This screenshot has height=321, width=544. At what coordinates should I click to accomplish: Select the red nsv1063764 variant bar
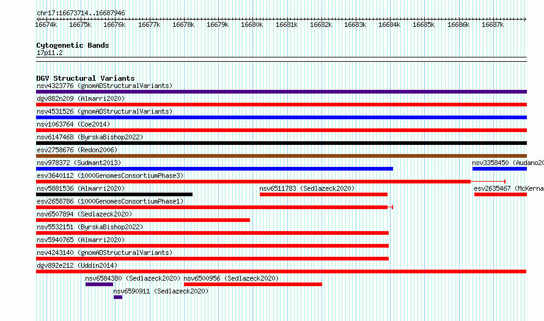click(281, 130)
